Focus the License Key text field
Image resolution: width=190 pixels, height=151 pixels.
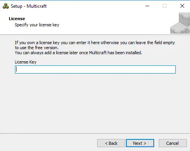(x=95, y=69)
